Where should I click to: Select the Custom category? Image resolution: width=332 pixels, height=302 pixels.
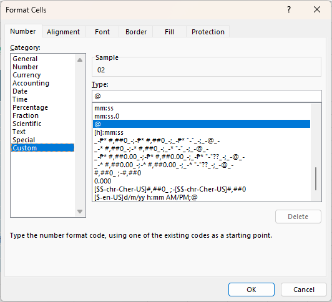click(42, 148)
